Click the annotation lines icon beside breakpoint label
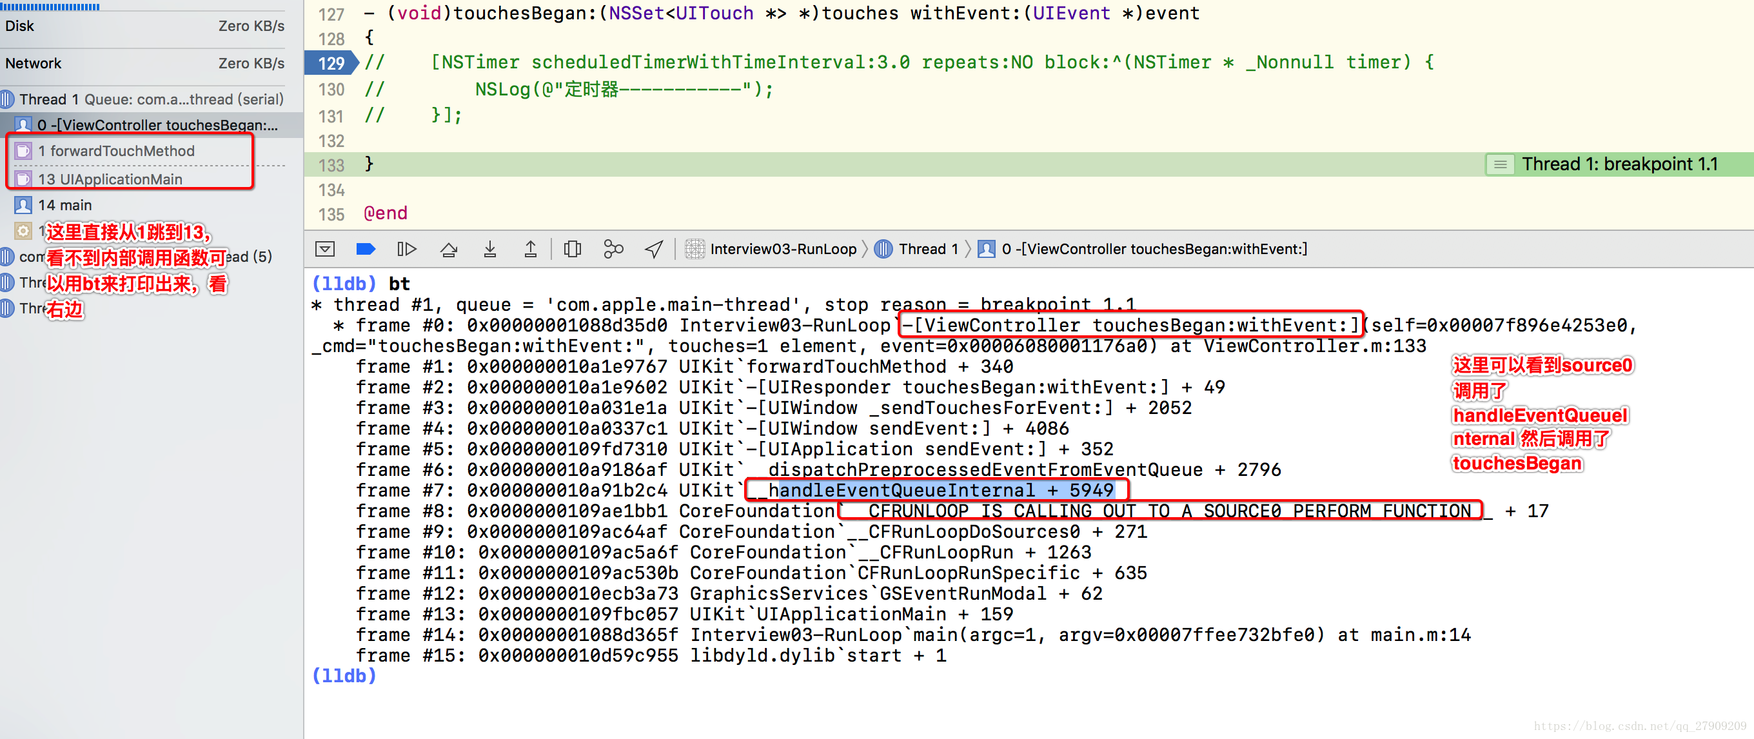Screen dimensions: 1754x739 point(1500,164)
